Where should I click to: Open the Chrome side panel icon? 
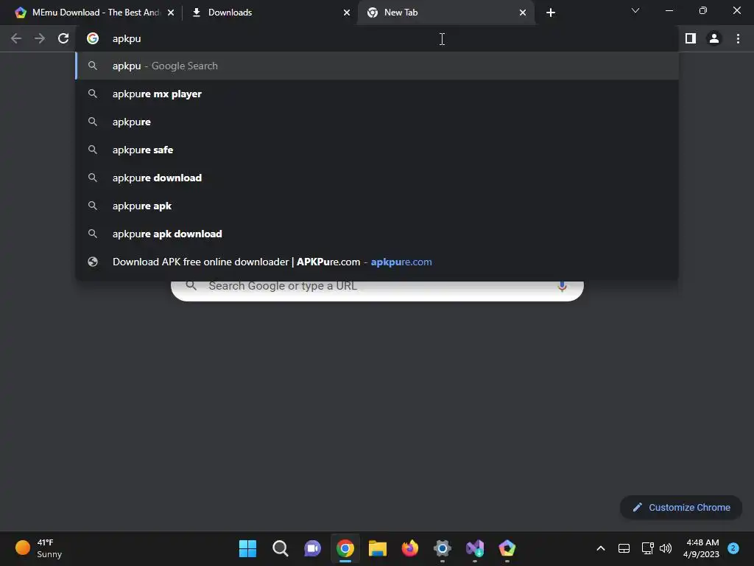[691, 38]
